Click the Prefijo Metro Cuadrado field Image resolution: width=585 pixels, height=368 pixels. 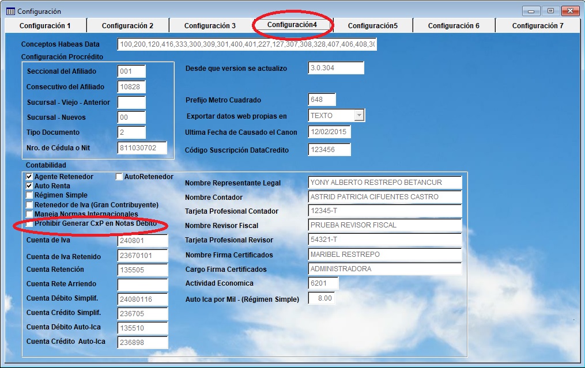click(x=322, y=100)
